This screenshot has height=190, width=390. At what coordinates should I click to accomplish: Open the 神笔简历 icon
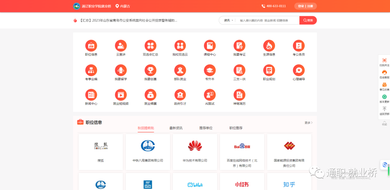pos(239,95)
